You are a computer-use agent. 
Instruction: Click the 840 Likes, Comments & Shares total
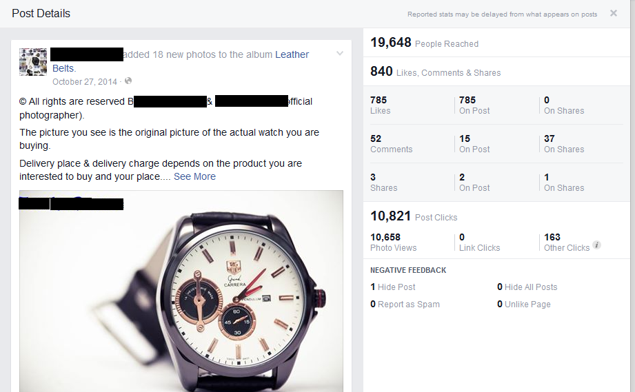click(x=435, y=72)
